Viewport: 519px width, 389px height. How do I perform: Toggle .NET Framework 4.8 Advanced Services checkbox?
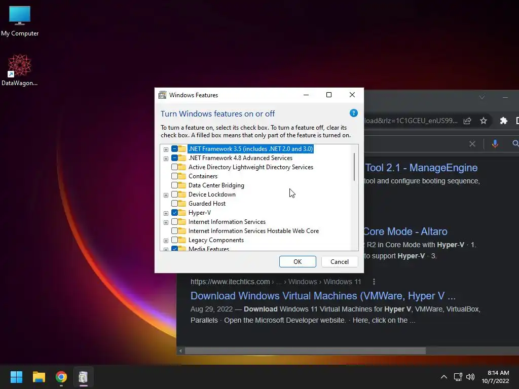174,158
